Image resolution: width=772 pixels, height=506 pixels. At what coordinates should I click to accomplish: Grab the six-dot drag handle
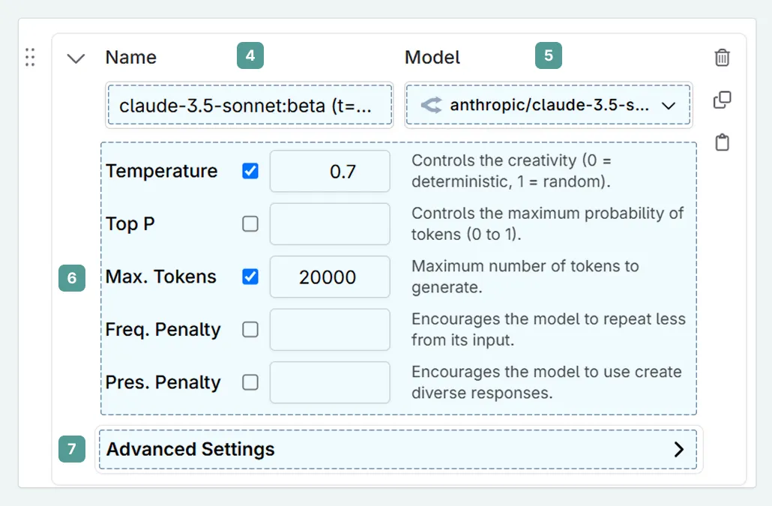[x=30, y=57]
